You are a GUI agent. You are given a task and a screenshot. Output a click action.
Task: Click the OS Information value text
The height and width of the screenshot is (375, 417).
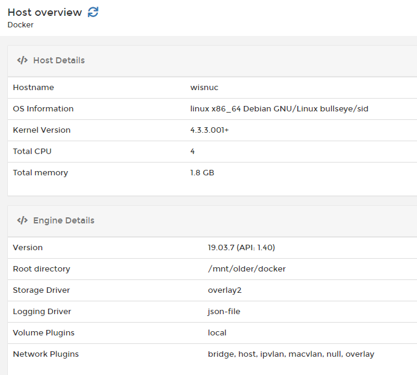click(279, 109)
